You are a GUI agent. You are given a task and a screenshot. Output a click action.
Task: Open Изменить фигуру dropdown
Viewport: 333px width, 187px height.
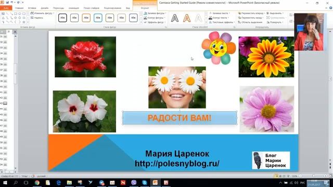[42, 13]
